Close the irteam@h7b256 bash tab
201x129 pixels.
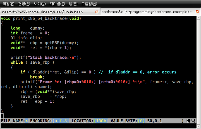[x=97, y=12]
